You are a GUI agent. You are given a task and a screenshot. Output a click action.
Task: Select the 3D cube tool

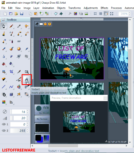tap(11, 94)
